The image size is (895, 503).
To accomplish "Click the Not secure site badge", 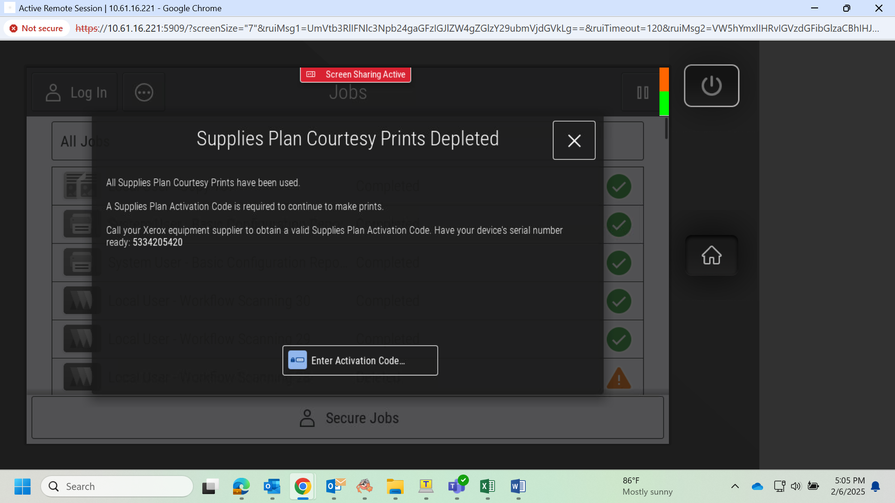I will [x=37, y=28].
